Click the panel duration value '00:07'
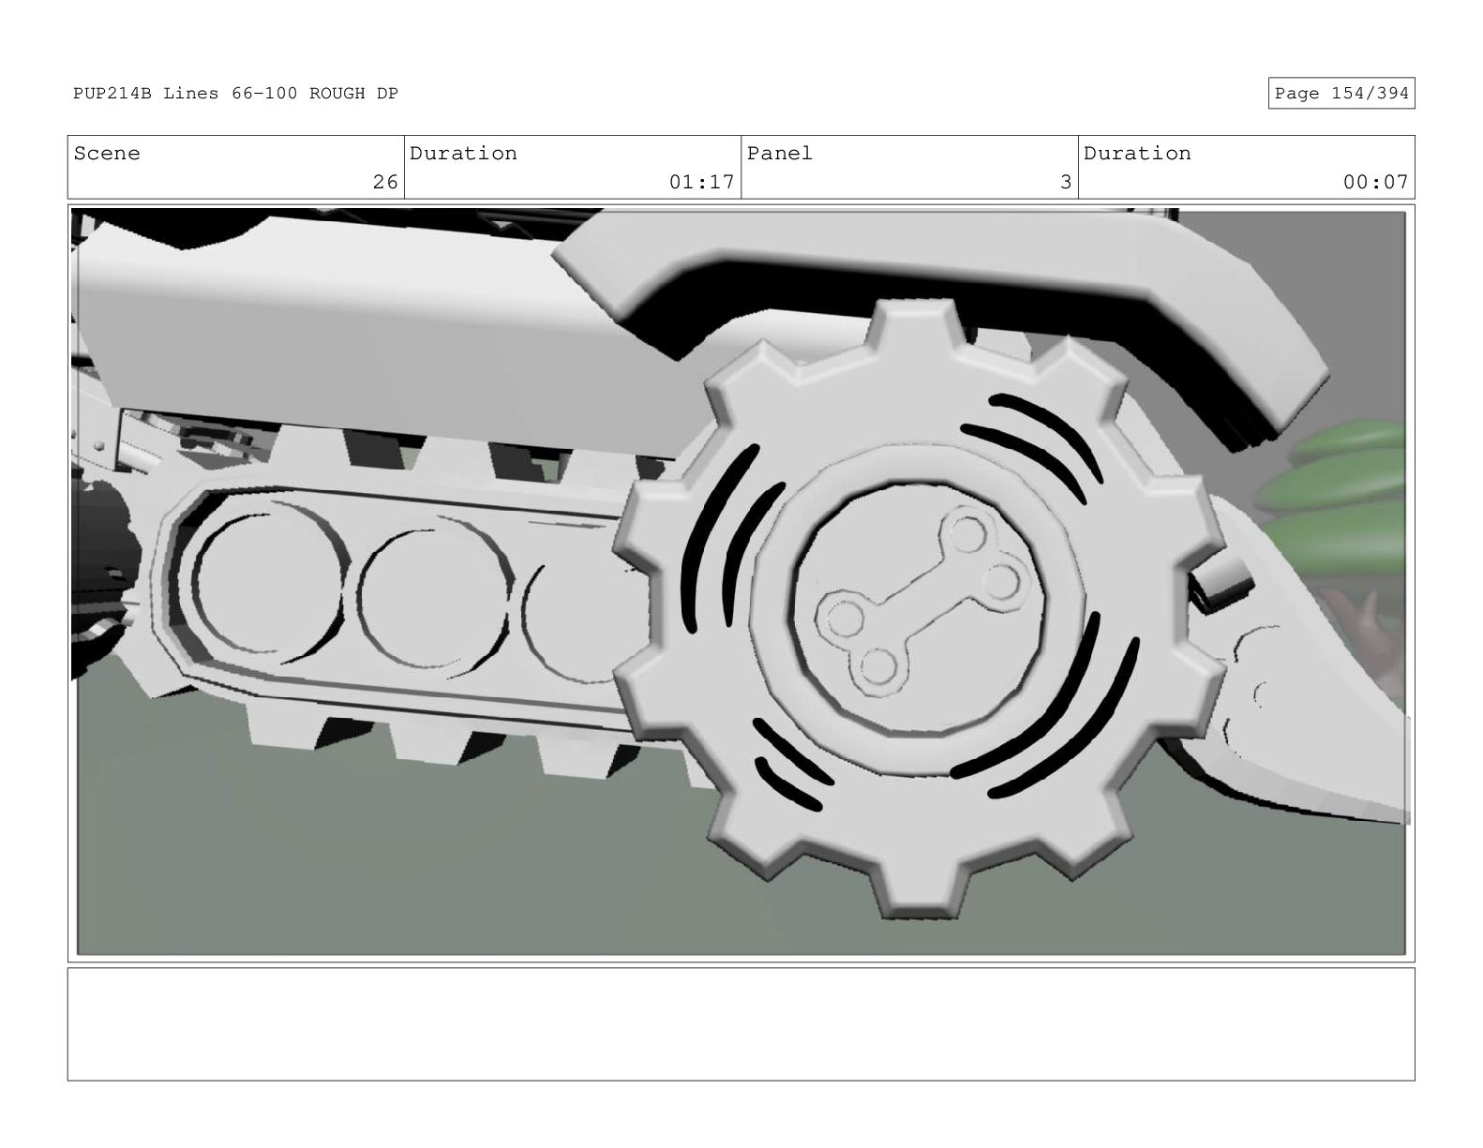 (1375, 182)
